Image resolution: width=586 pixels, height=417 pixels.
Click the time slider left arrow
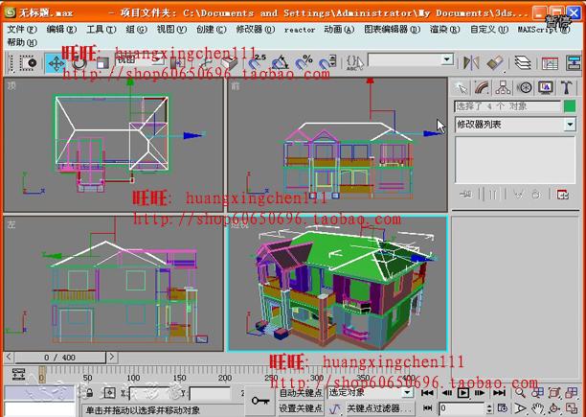(x=9, y=358)
